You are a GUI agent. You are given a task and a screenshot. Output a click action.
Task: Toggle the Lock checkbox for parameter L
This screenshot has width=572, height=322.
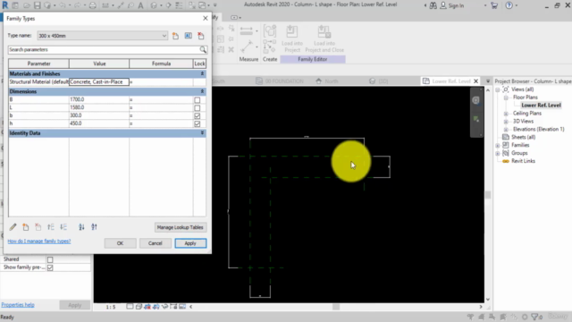click(x=198, y=108)
